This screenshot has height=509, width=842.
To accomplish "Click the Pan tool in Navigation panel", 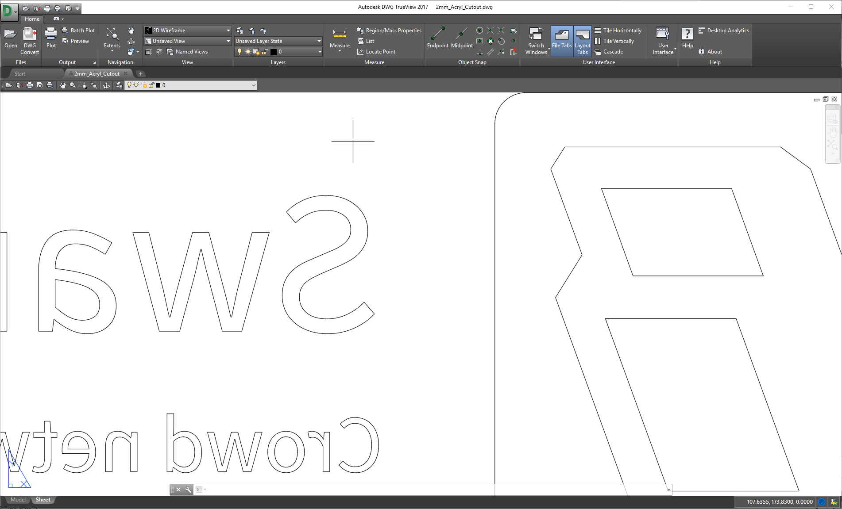I will (x=131, y=30).
